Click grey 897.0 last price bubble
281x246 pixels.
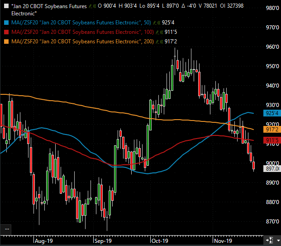pyautogui.click(x=272, y=168)
